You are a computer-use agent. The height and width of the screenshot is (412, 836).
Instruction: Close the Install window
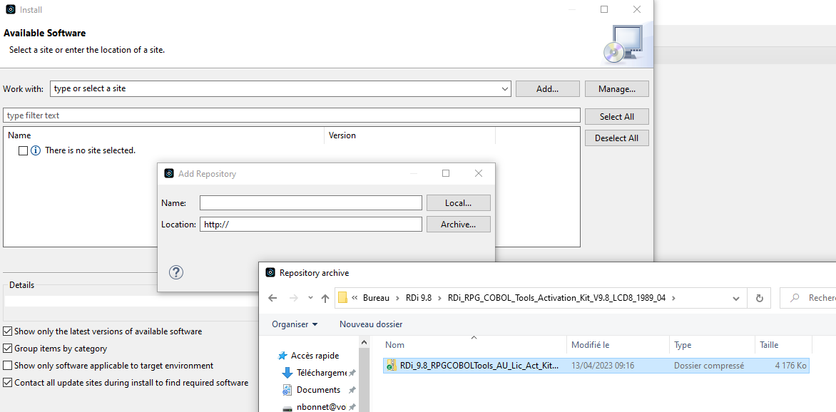point(636,9)
